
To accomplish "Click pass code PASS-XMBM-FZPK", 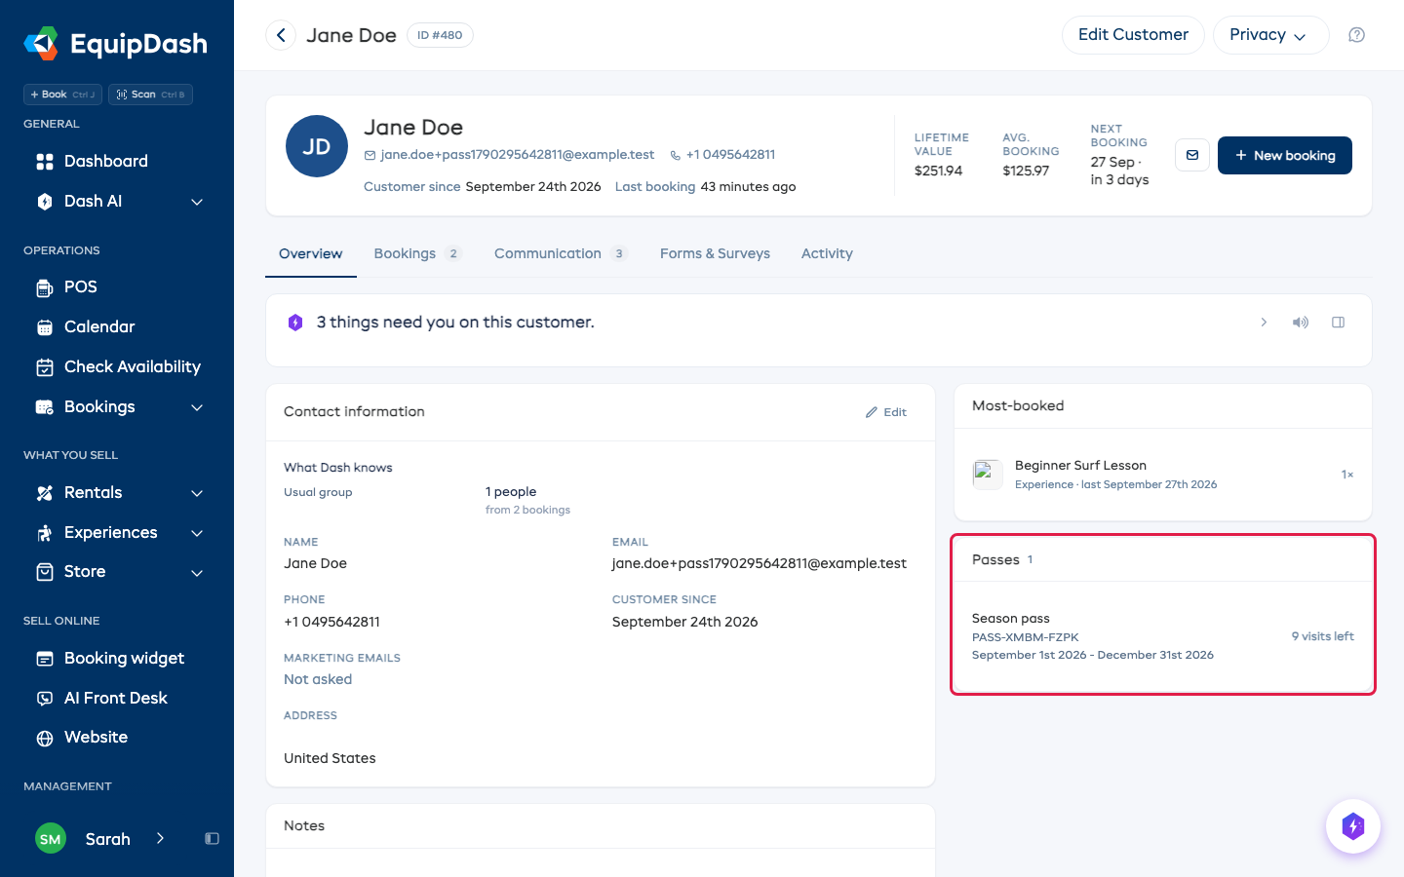I will click(1026, 637).
